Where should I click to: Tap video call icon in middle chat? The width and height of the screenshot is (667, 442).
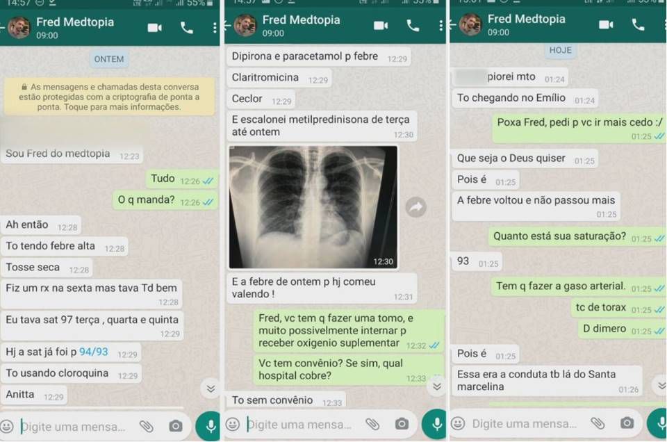tap(381, 26)
